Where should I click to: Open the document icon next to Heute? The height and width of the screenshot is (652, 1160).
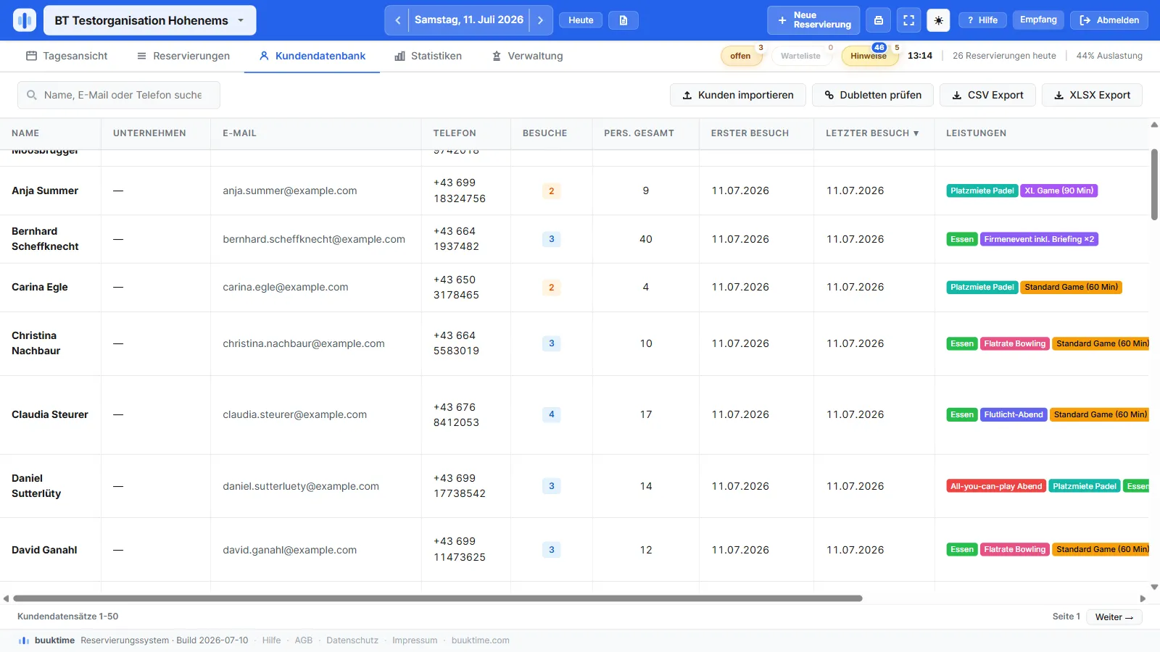click(623, 20)
